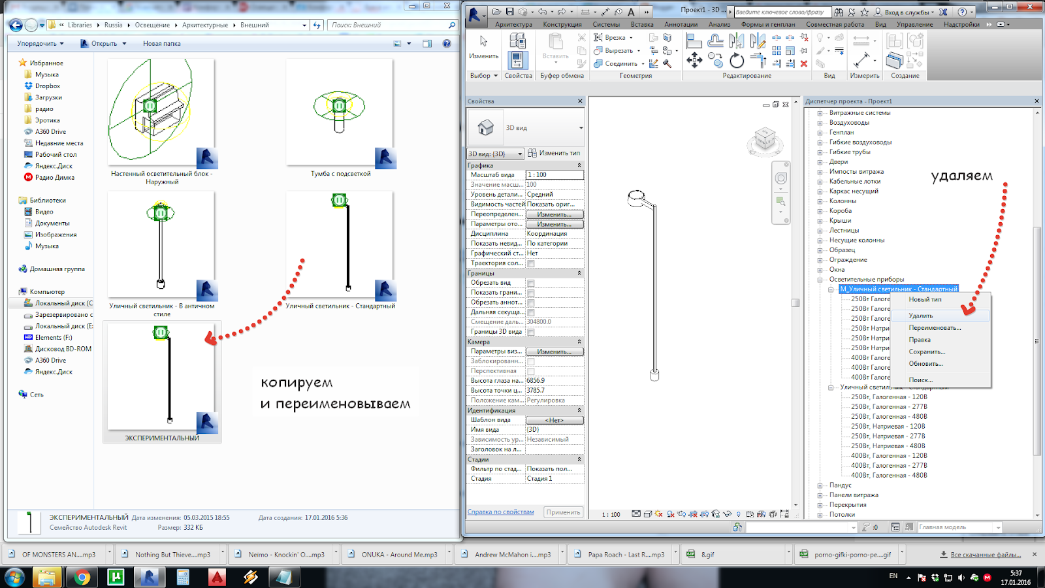Viewport: 1045px width, 588px height.
Task: Open the Архитектура ribbon tab
Action: tap(513, 25)
